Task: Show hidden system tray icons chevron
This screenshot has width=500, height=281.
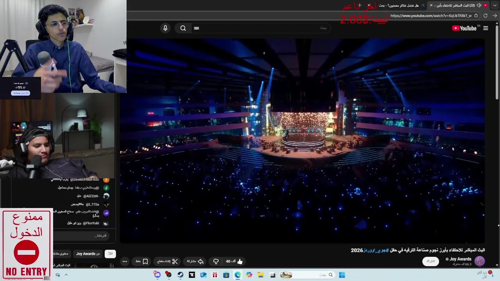Action: click(66, 275)
